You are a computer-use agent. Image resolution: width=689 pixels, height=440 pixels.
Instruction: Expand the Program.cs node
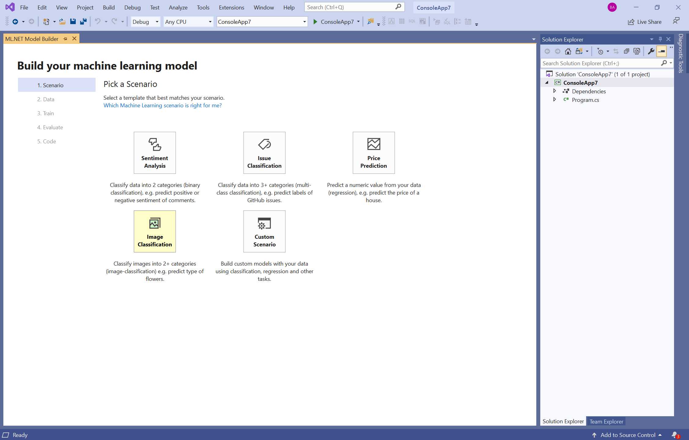[555, 99]
